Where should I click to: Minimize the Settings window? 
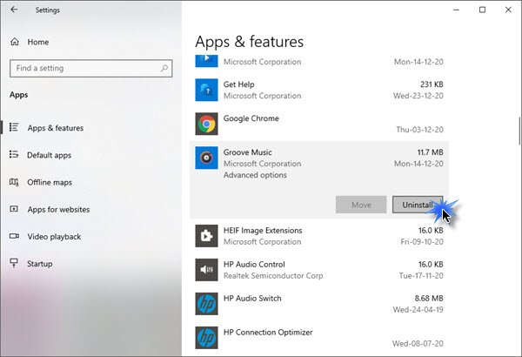tap(457, 10)
